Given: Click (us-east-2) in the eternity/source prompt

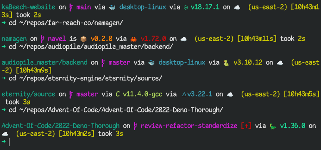Looking at the screenshot, I should (x=260, y=94).
